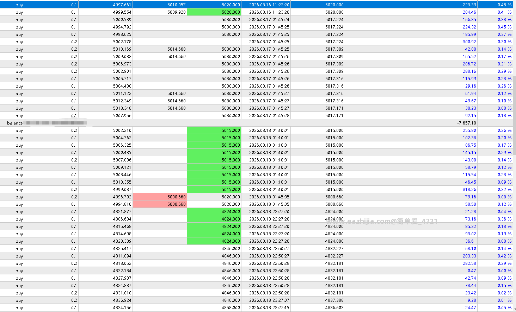Click the stop-loss value 5010.057
This screenshot has height=312, width=516.
(x=177, y=5)
